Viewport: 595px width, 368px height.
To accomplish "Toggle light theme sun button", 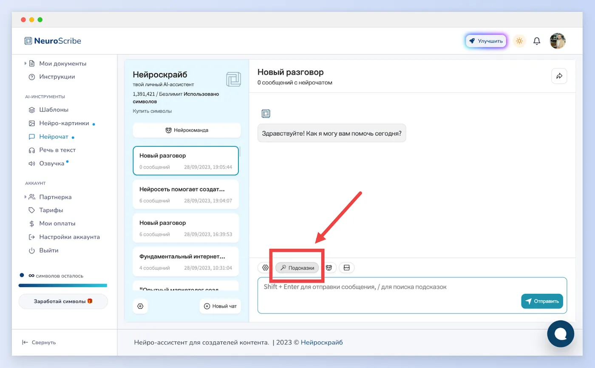I will [x=519, y=41].
